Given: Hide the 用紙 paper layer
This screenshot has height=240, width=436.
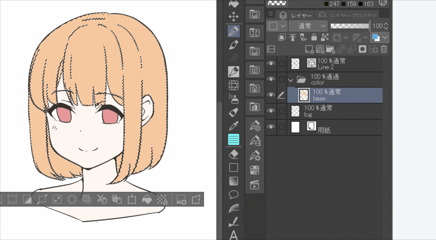Looking at the screenshot, I should [271, 127].
